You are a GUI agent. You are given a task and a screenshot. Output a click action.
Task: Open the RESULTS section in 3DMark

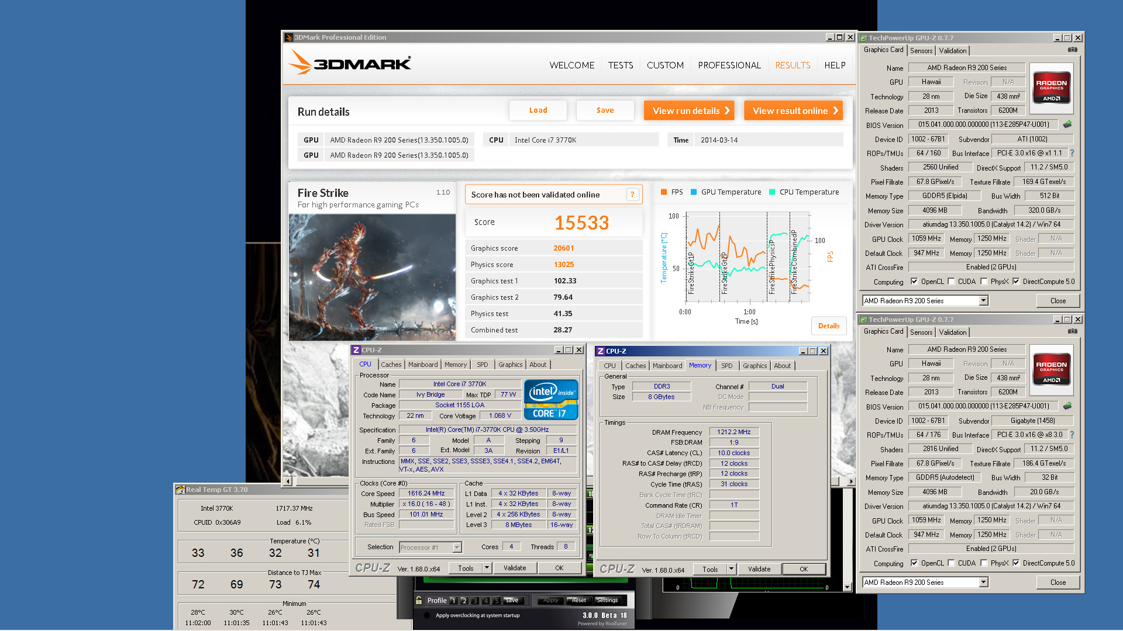pyautogui.click(x=793, y=65)
